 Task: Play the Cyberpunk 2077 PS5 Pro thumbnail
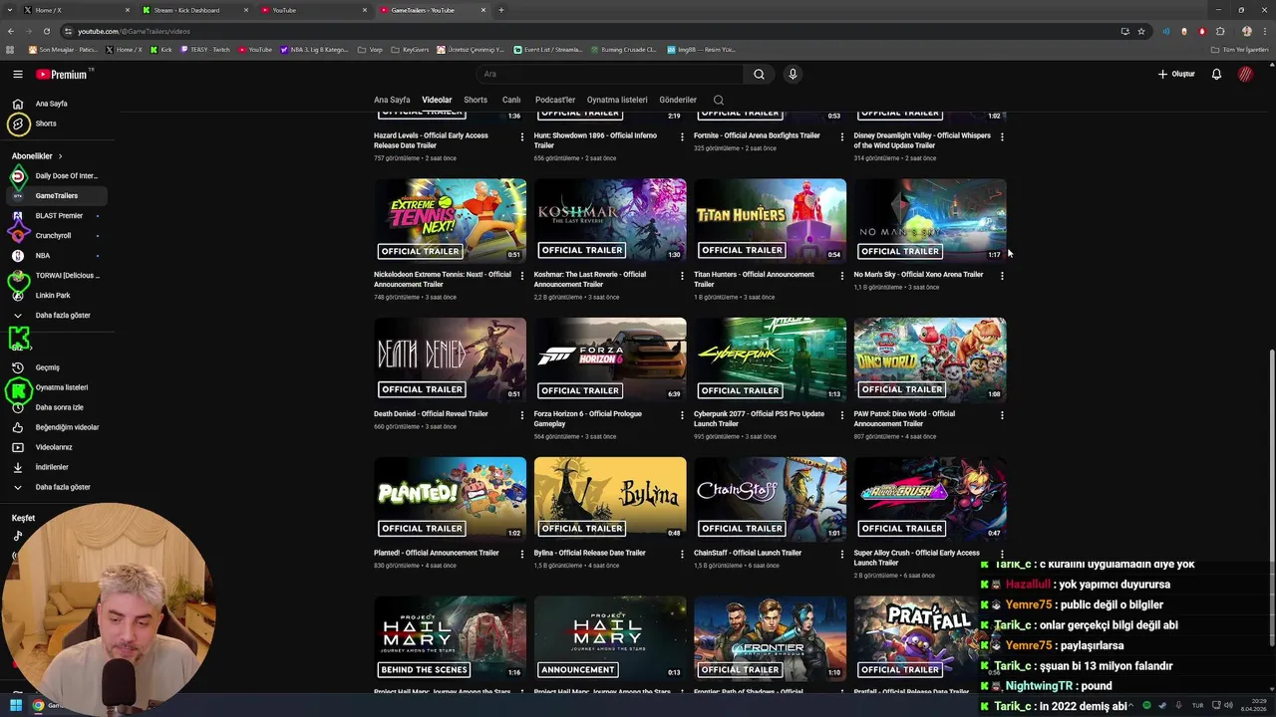click(771, 359)
